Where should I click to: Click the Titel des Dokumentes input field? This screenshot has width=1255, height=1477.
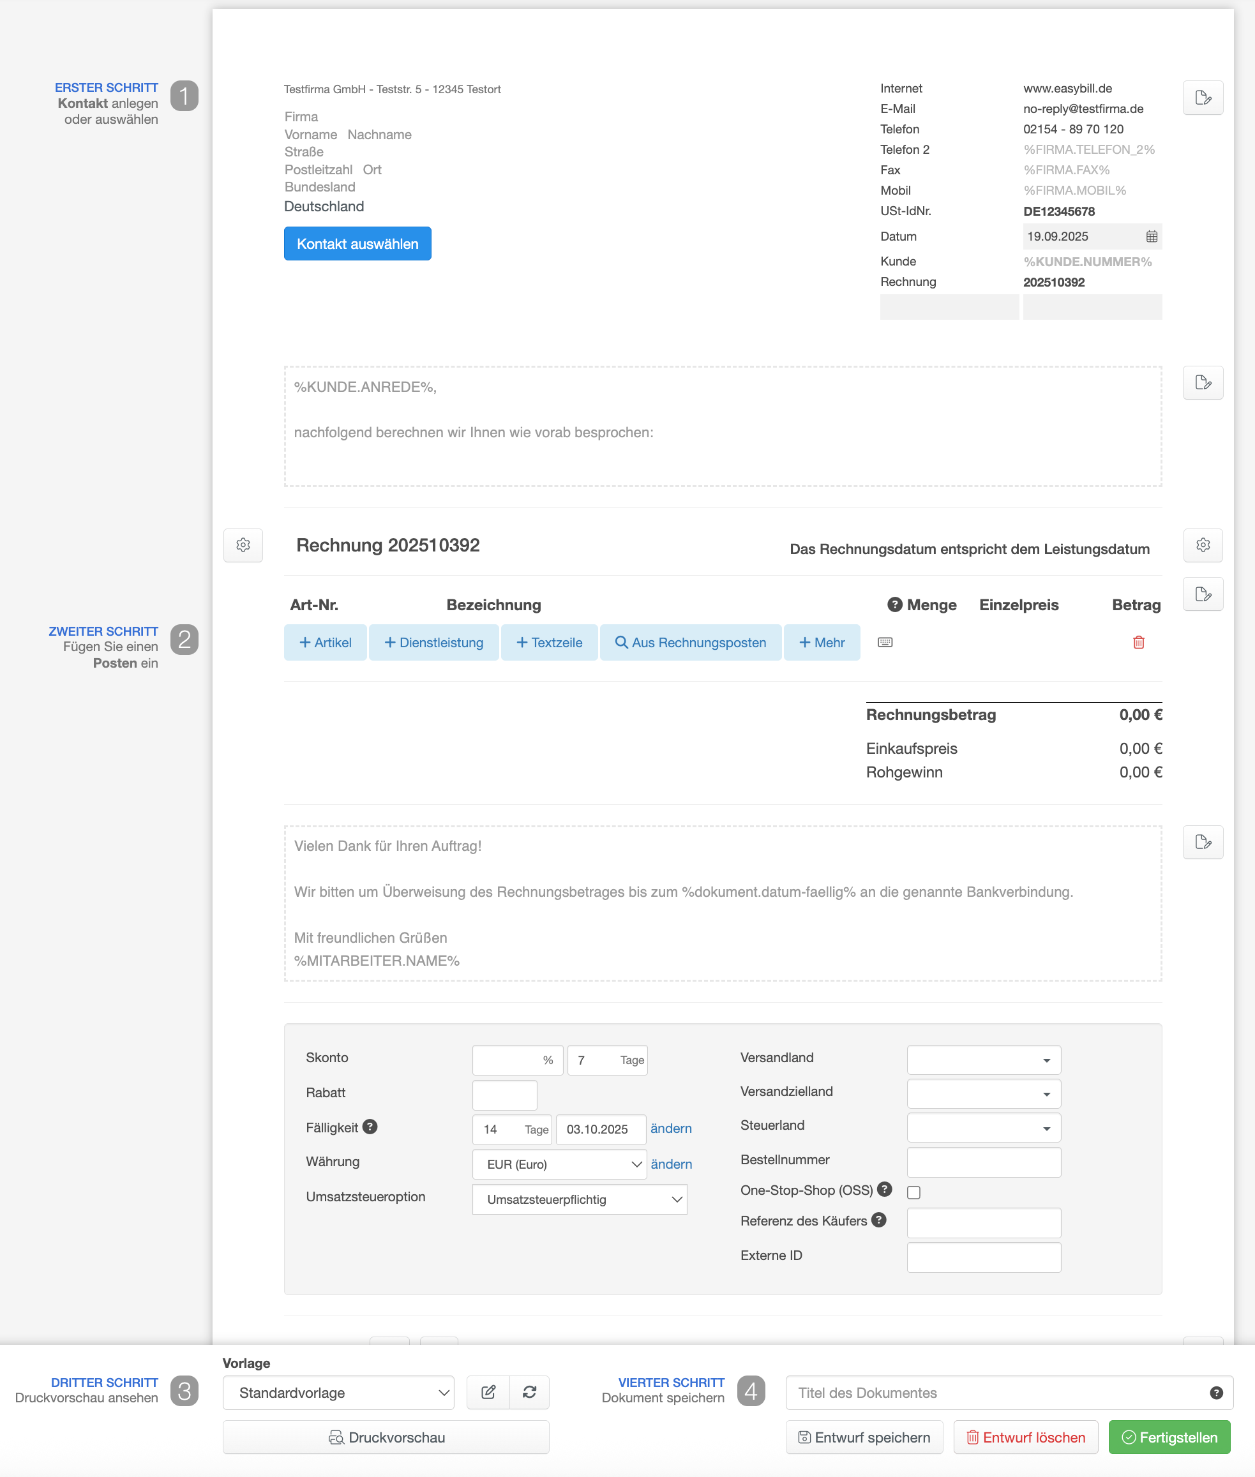996,1392
